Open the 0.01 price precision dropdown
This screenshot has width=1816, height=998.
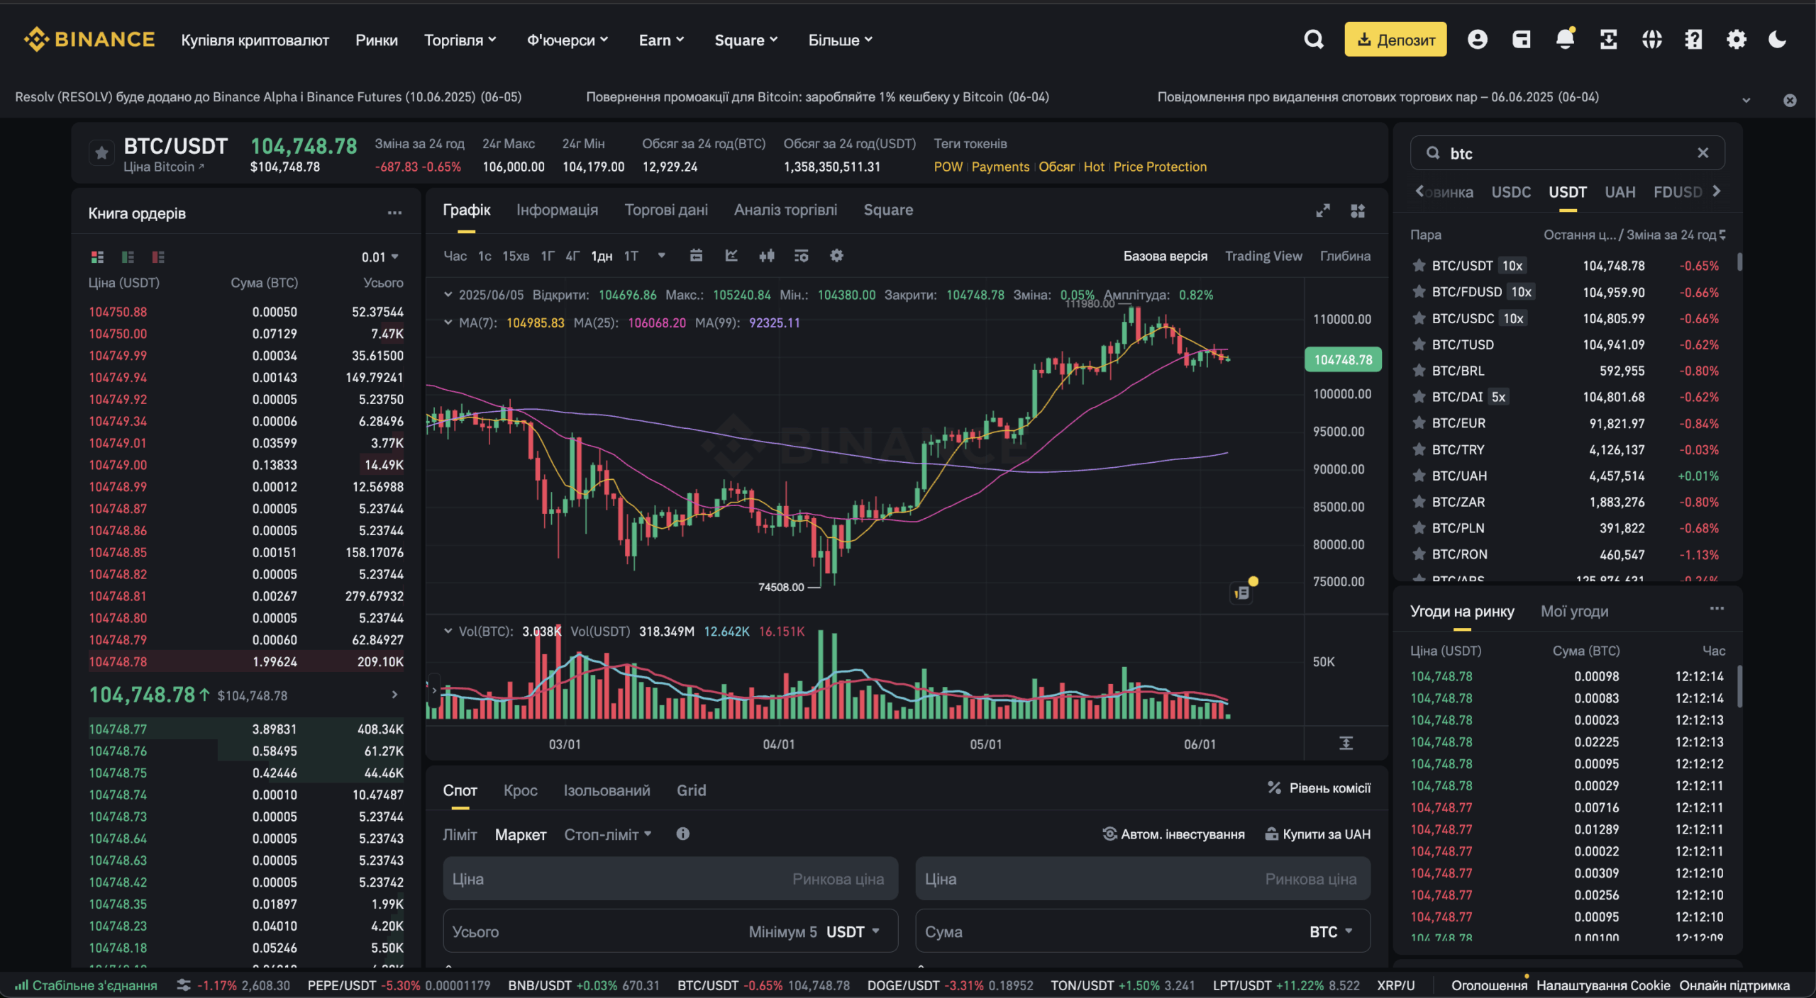[380, 257]
